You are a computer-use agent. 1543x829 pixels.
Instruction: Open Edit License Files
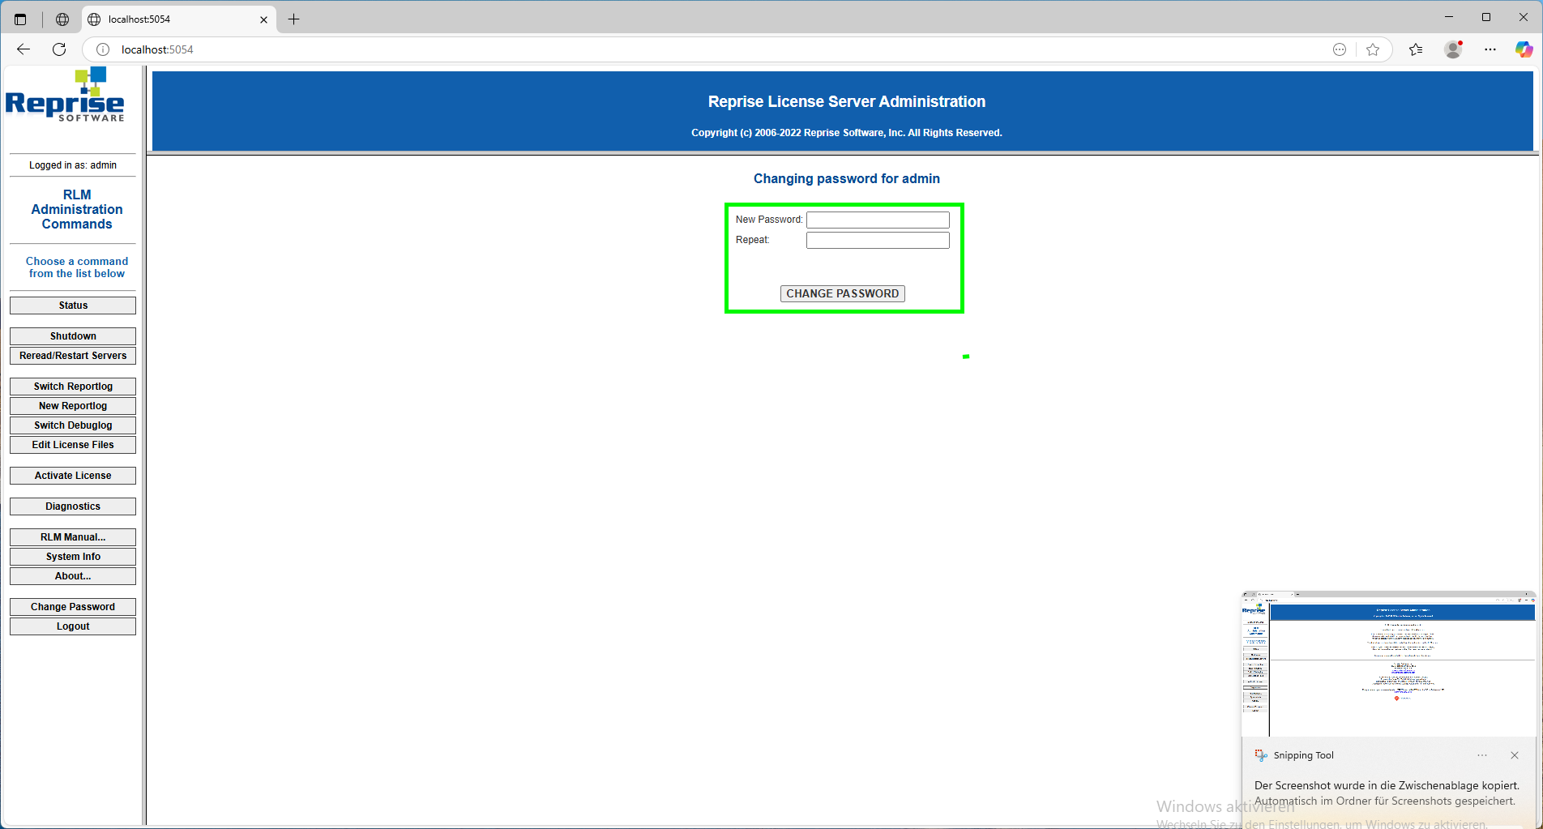click(x=73, y=445)
